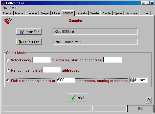Image resolution: width=155 pixels, height=114 pixels.
Task: Open the File menu
Action: click(5, 8)
